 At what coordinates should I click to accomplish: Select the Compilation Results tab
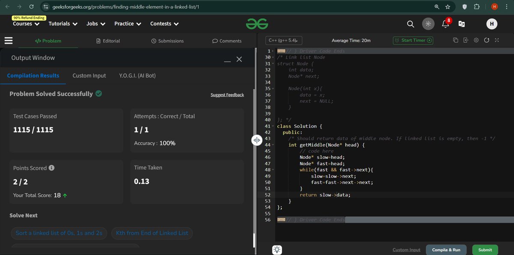(x=33, y=76)
